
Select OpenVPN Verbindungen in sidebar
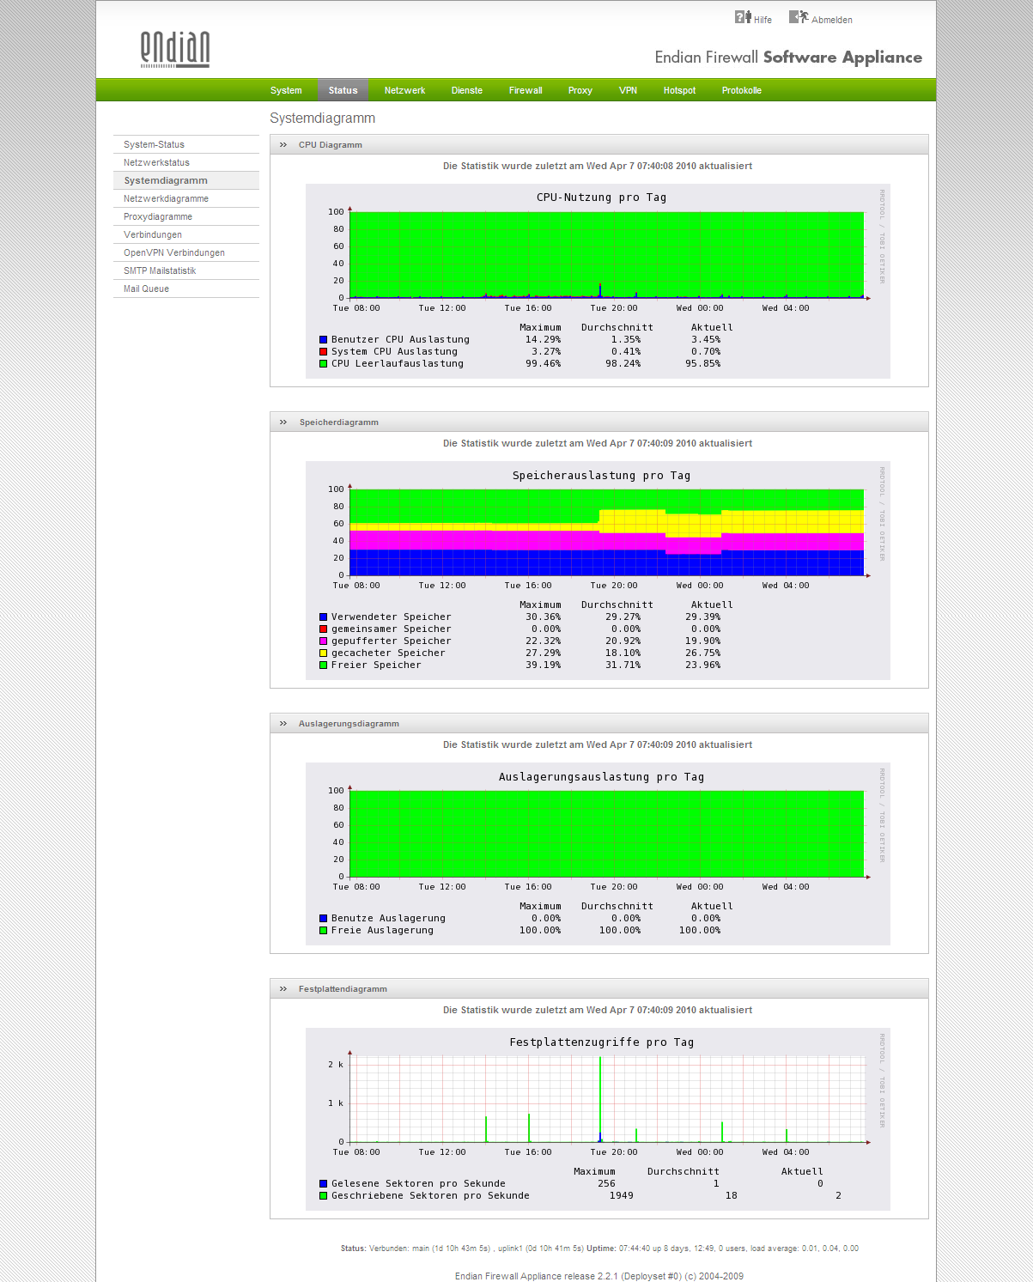[x=174, y=252]
